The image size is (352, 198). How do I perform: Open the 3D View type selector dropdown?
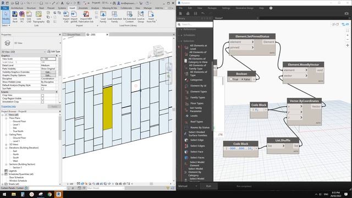coord(60,43)
